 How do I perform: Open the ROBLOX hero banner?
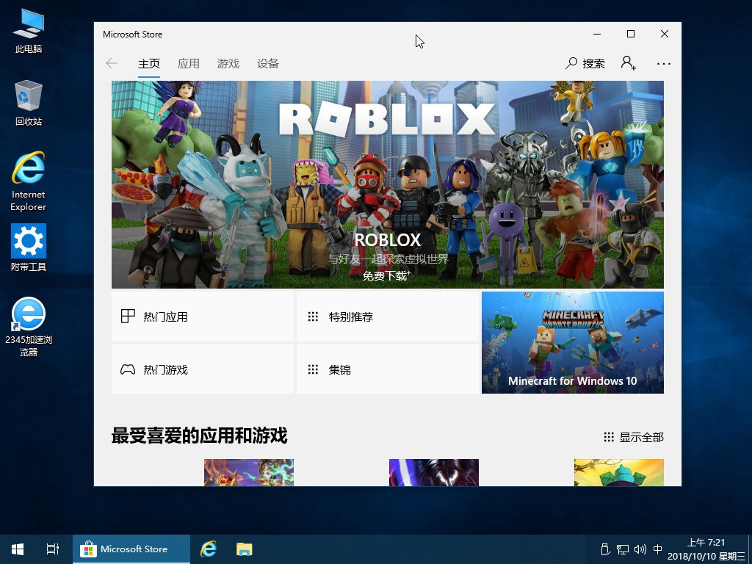(x=388, y=184)
